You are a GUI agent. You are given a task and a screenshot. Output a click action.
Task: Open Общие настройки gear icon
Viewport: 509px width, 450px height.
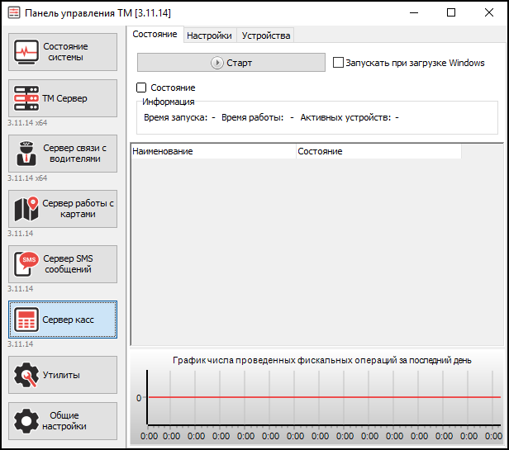coord(26,421)
